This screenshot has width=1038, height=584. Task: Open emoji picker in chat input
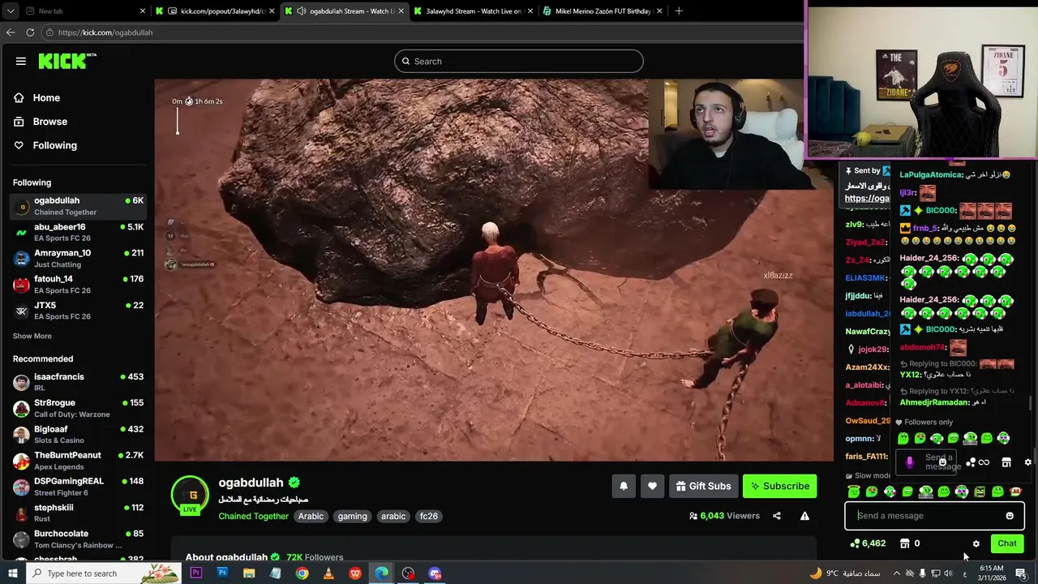(x=1010, y=516)
